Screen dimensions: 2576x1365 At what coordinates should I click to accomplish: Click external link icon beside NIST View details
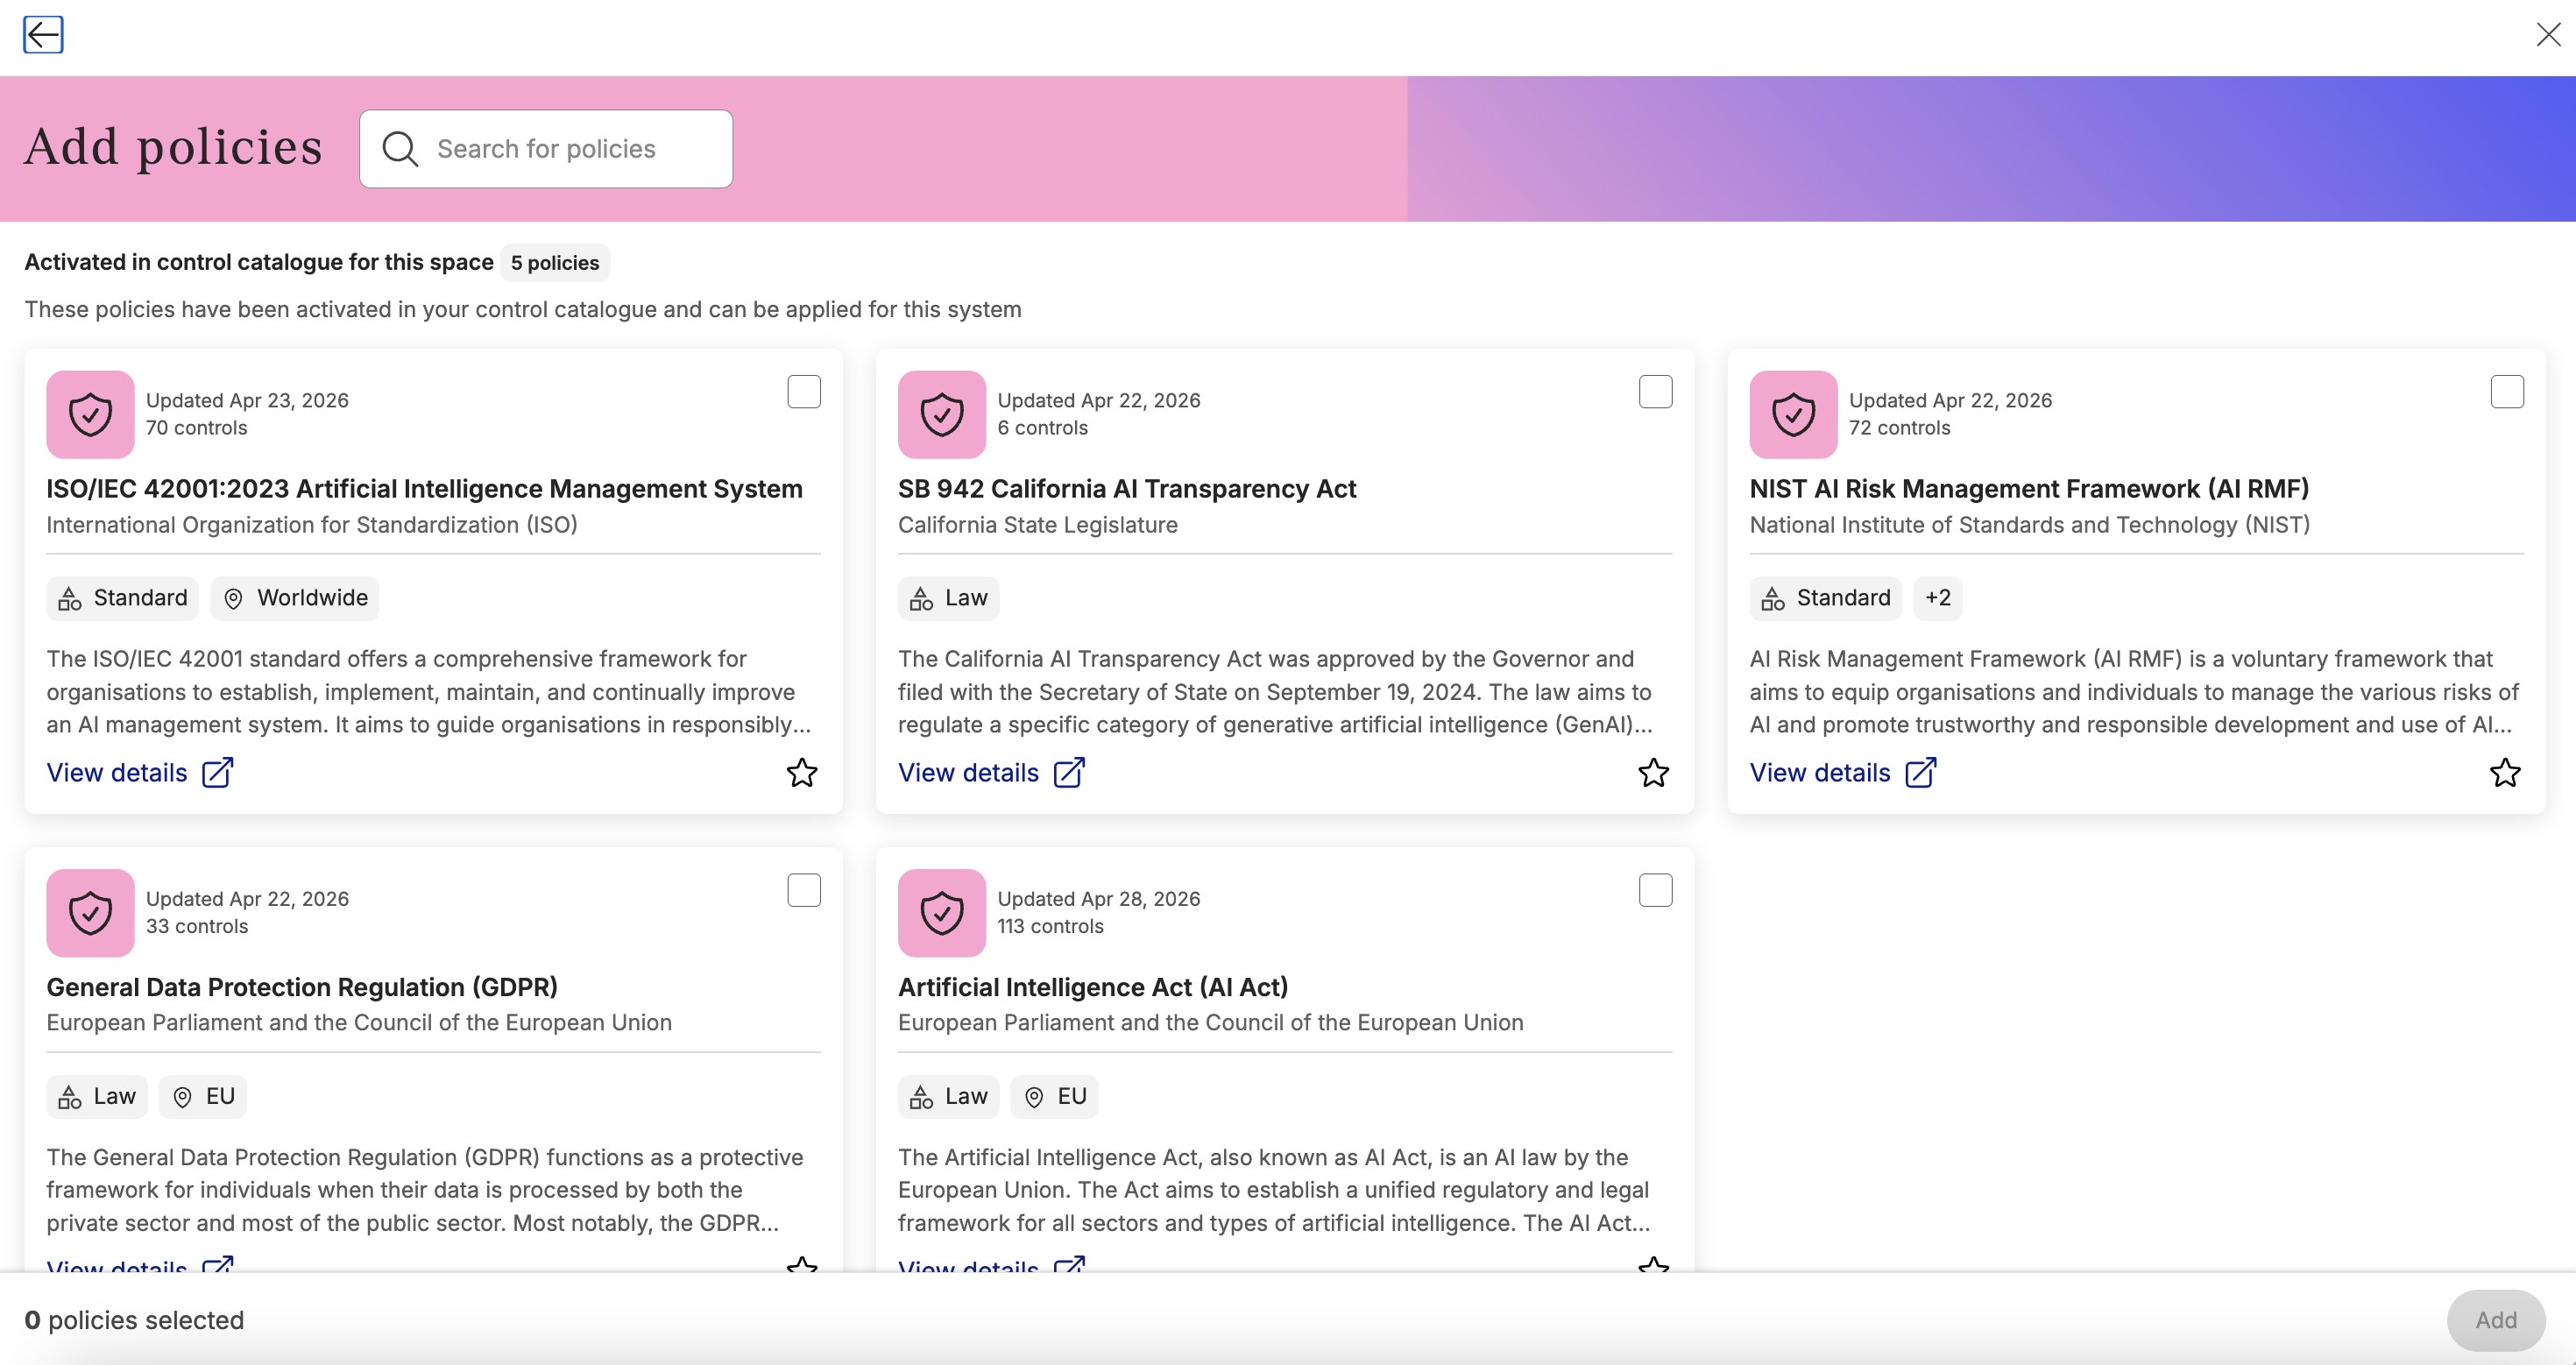click(1921, 773)
